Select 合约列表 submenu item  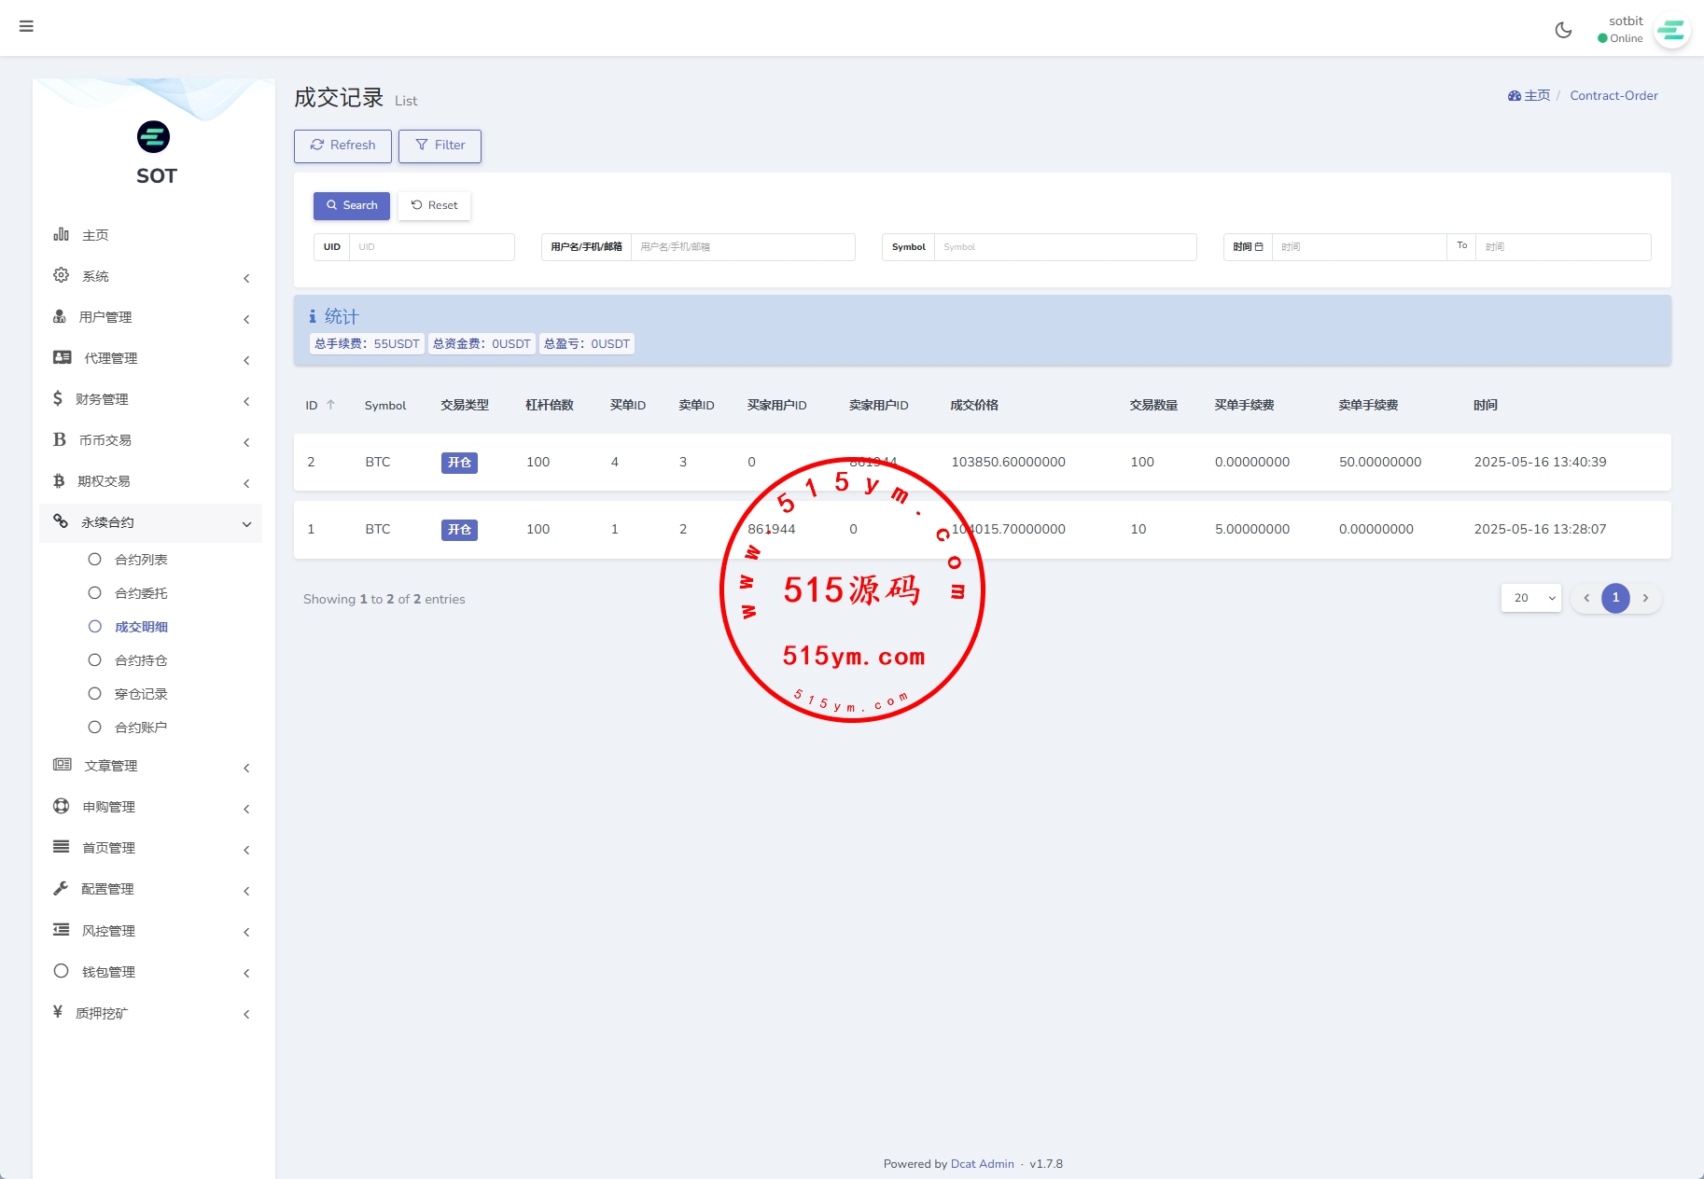point(141,560)
